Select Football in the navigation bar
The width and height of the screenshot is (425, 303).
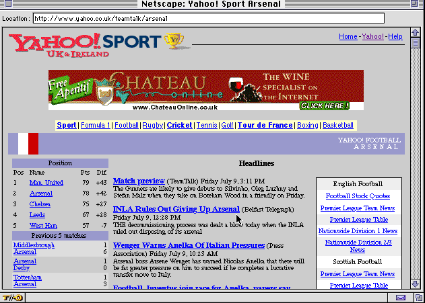(x=127, y=125)
